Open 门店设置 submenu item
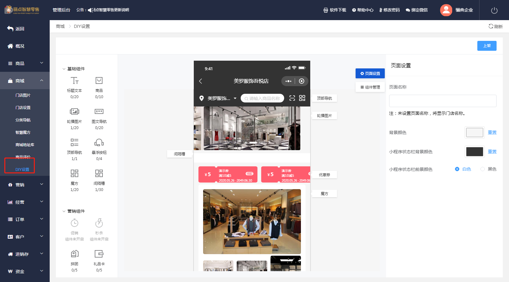 pyautogui.click(x=23, y=108)
